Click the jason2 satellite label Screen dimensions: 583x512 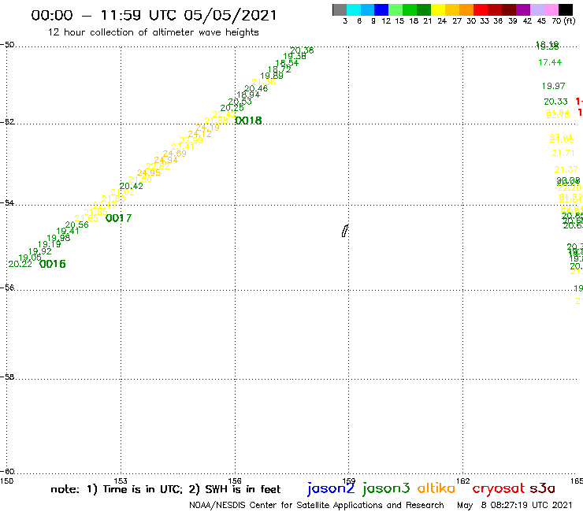[331, 488]
